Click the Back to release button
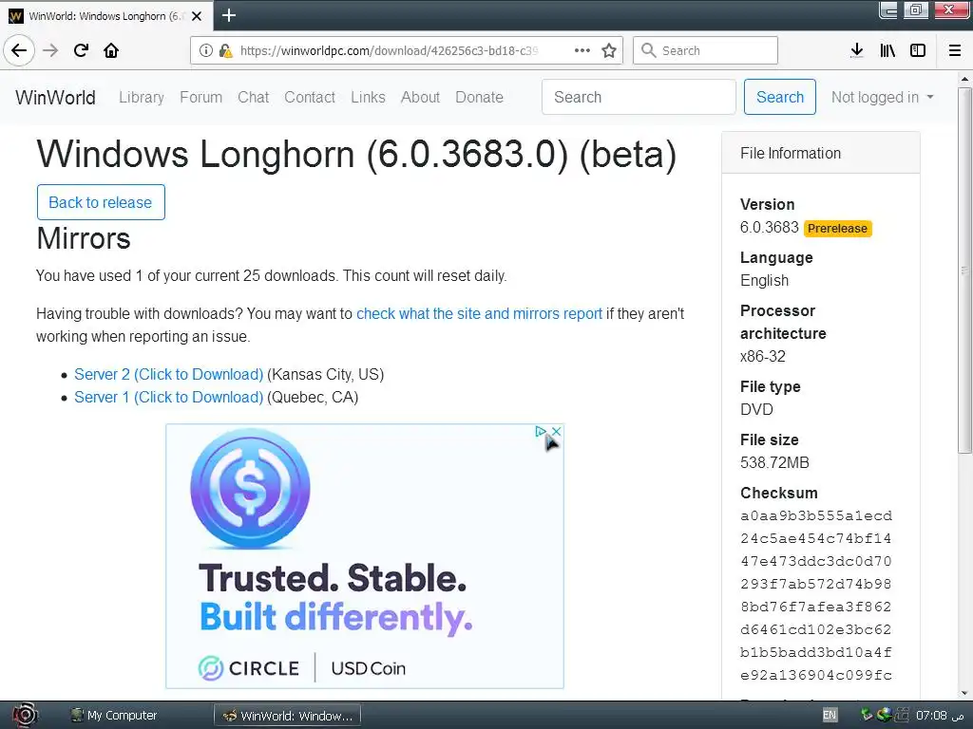 point(101,202)
